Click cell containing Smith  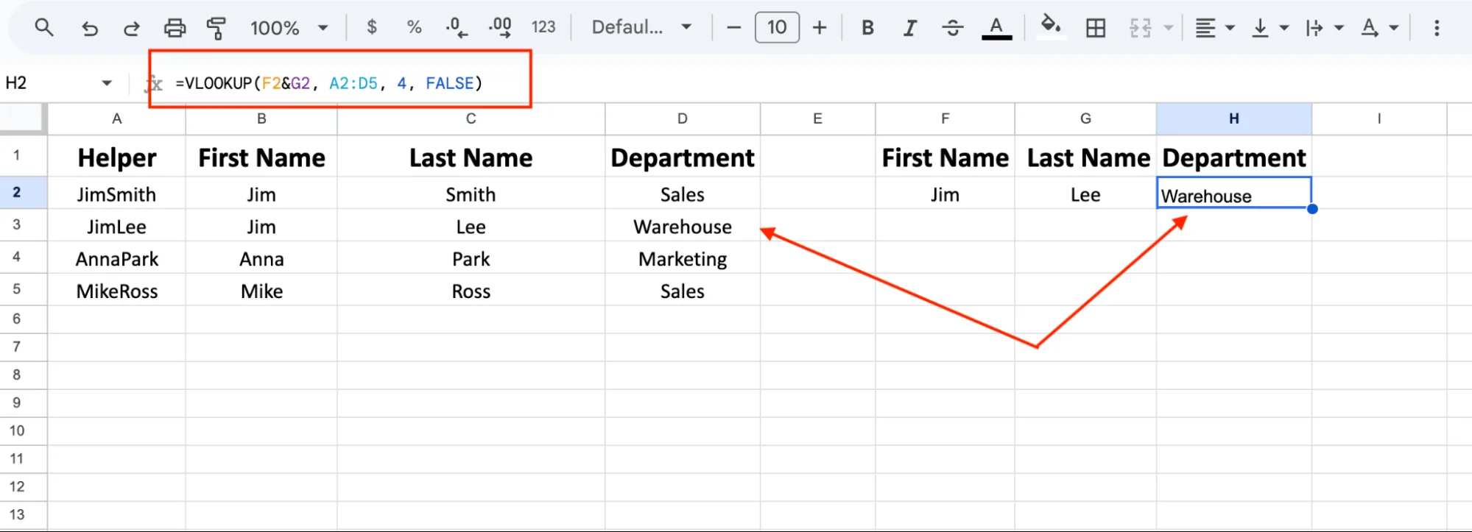pyautogui.click(x=471, y=194)
